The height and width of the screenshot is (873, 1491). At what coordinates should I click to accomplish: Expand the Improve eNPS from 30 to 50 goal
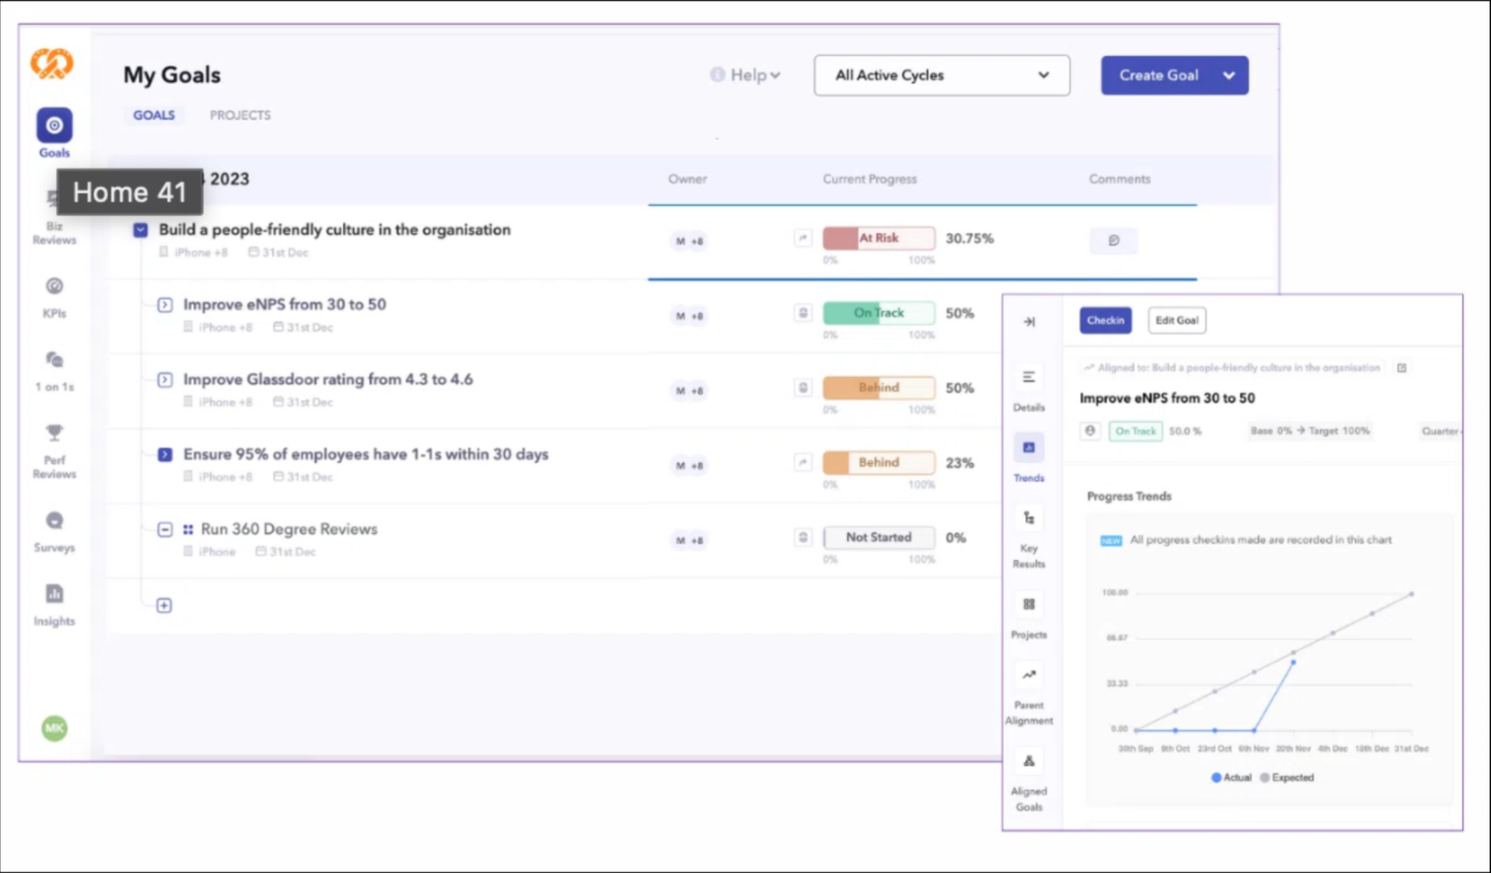[x=165, y=305]
